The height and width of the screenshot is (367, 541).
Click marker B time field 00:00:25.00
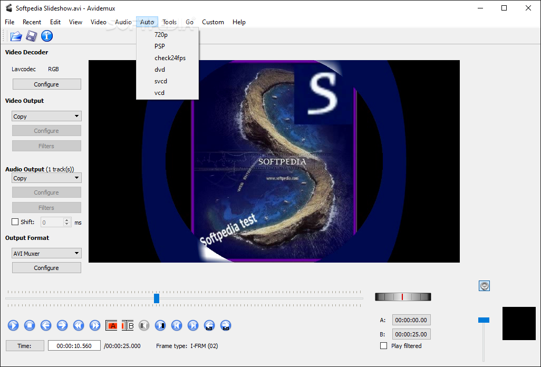411,334
